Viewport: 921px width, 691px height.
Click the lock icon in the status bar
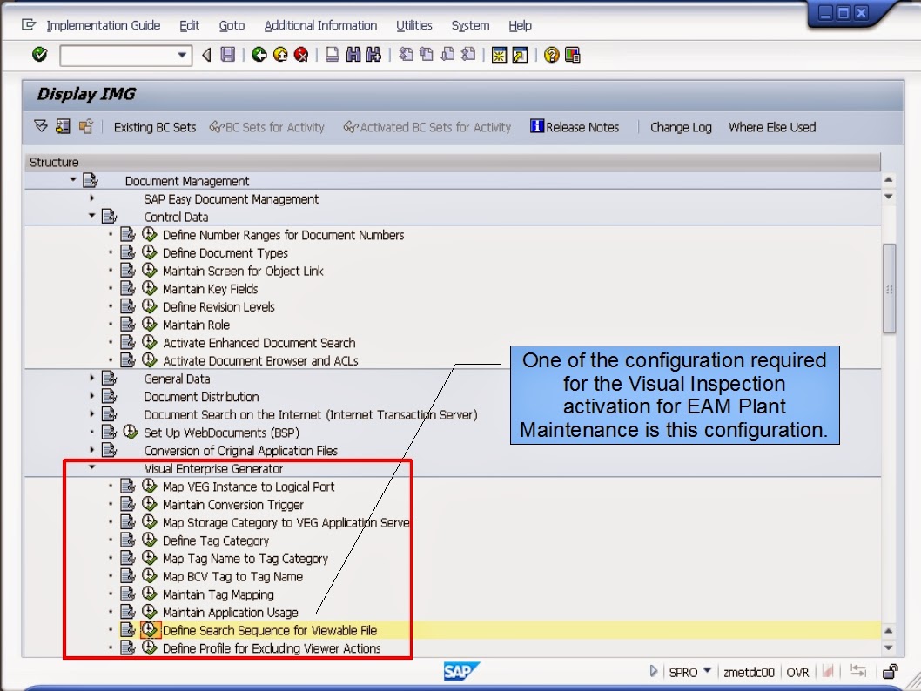pos(889,671)
